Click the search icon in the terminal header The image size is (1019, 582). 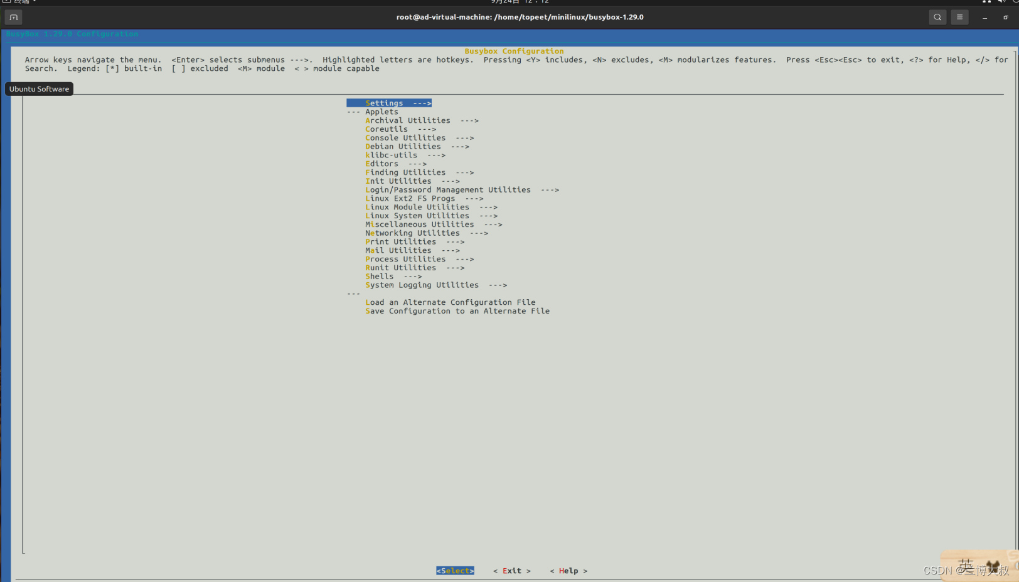pyautogui.click(x=937, y=17)
